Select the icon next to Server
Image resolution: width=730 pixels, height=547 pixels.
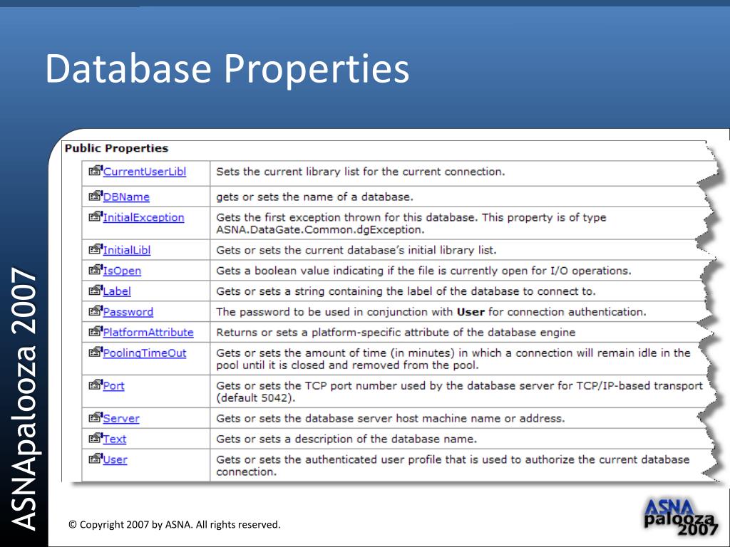(x=96, y=417)
